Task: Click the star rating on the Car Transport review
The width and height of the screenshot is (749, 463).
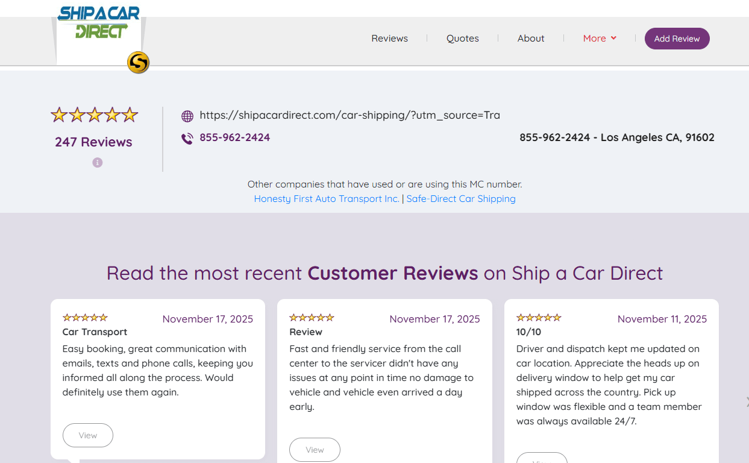Action: click(84, 317)
